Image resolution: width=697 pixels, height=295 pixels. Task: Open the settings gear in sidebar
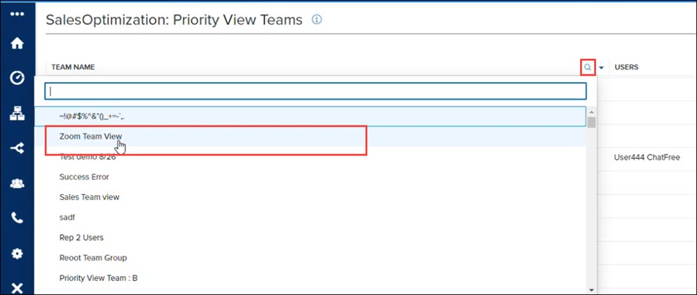(17, 254)
